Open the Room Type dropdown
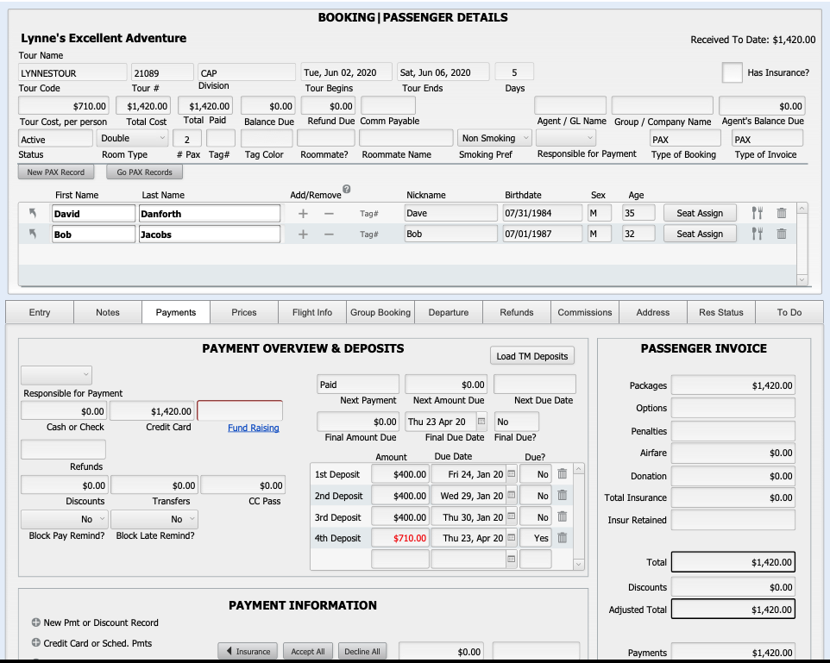This screenshot has width=830, height=663. [x=132, y=138]
